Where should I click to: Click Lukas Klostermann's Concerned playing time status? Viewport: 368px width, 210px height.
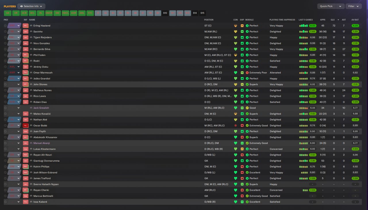pos(276,149)
